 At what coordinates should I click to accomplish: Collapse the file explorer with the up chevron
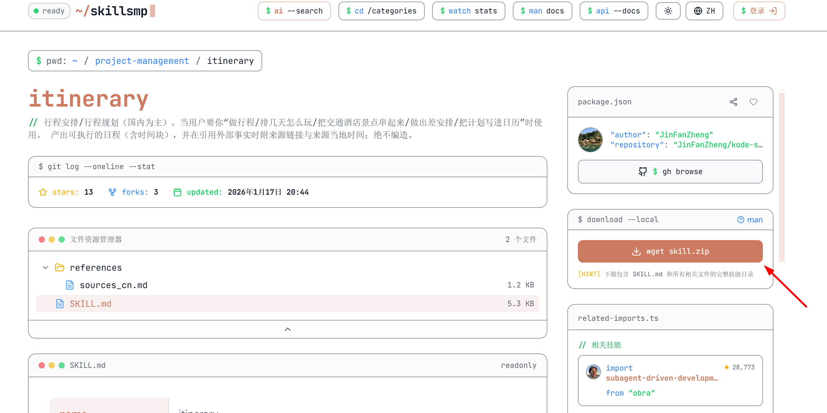(x=287, y=329)
